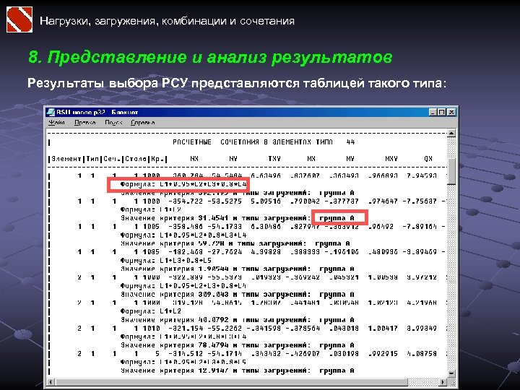
Task: Maximize the Notepad window
Action: coord(441,112)
